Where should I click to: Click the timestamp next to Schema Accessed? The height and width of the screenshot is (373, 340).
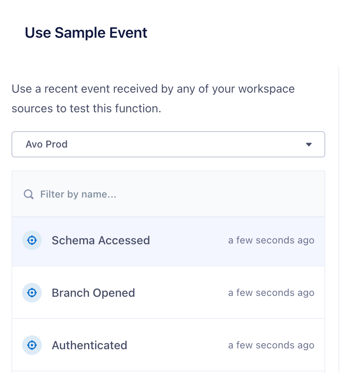[x=271, y=240]
